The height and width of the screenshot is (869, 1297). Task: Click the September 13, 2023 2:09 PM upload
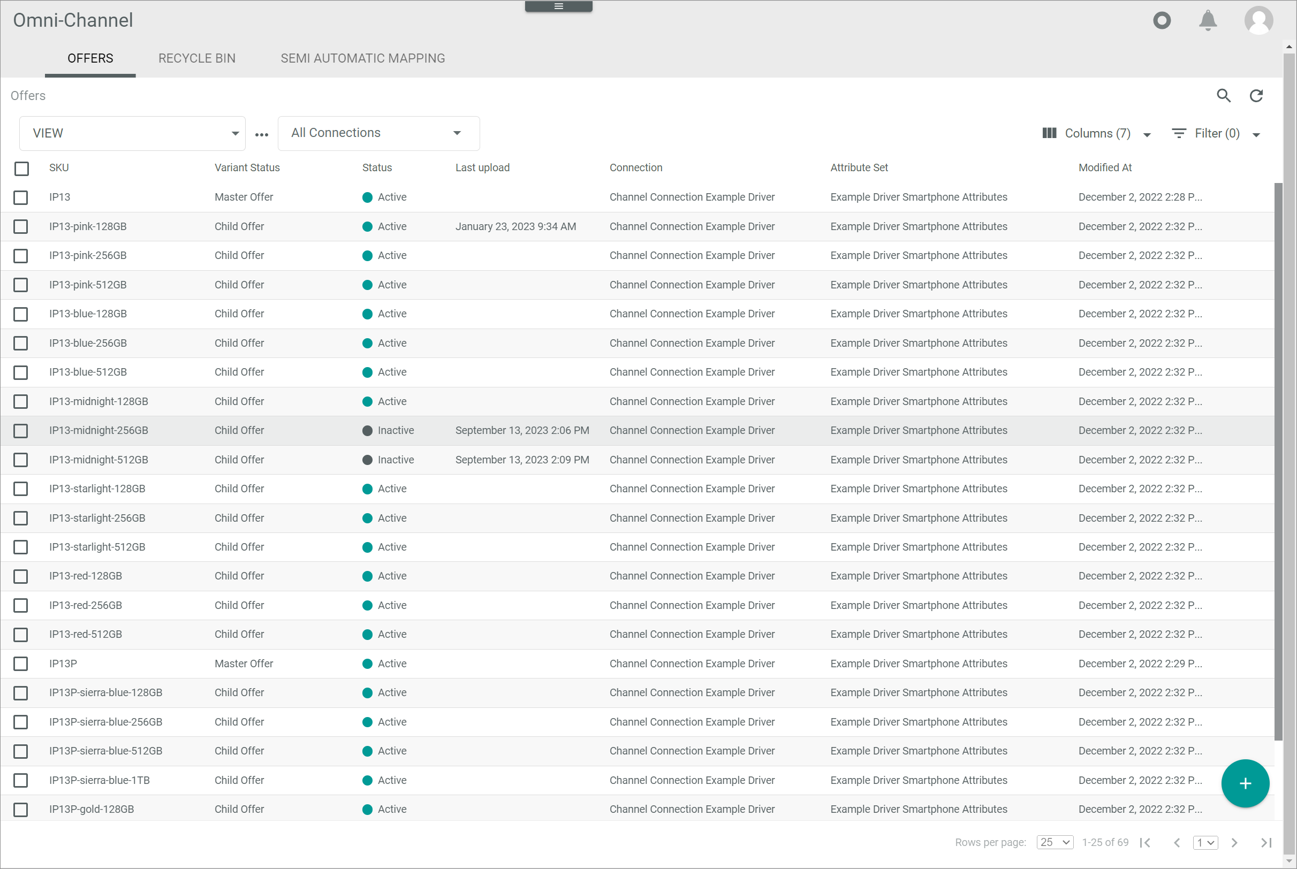(x=522, y=460)
